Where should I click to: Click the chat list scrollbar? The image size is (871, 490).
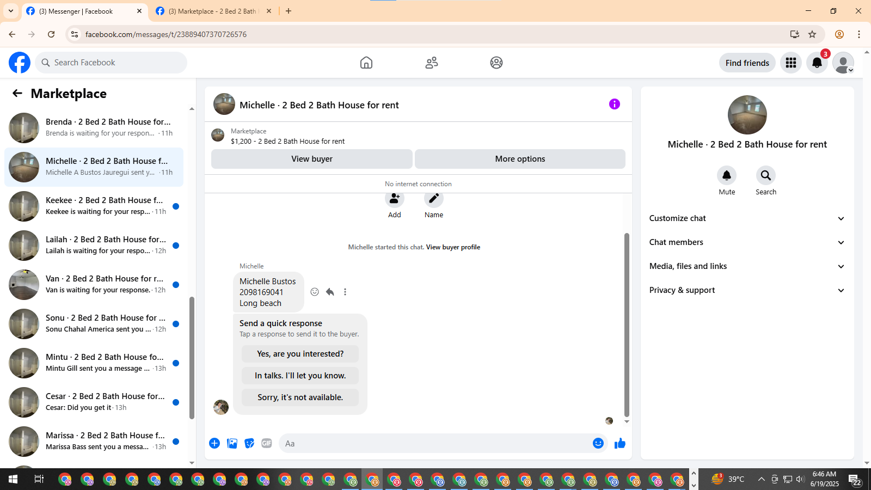(x=192, y=358)
